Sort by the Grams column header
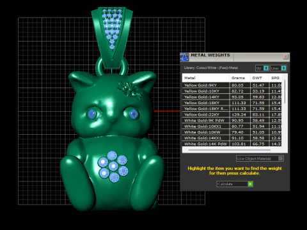 [240, 78]
